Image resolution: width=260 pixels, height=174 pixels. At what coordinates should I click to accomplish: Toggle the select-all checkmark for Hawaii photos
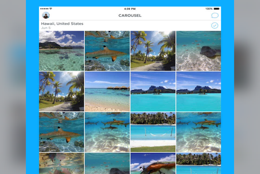(x=215, y=26)
